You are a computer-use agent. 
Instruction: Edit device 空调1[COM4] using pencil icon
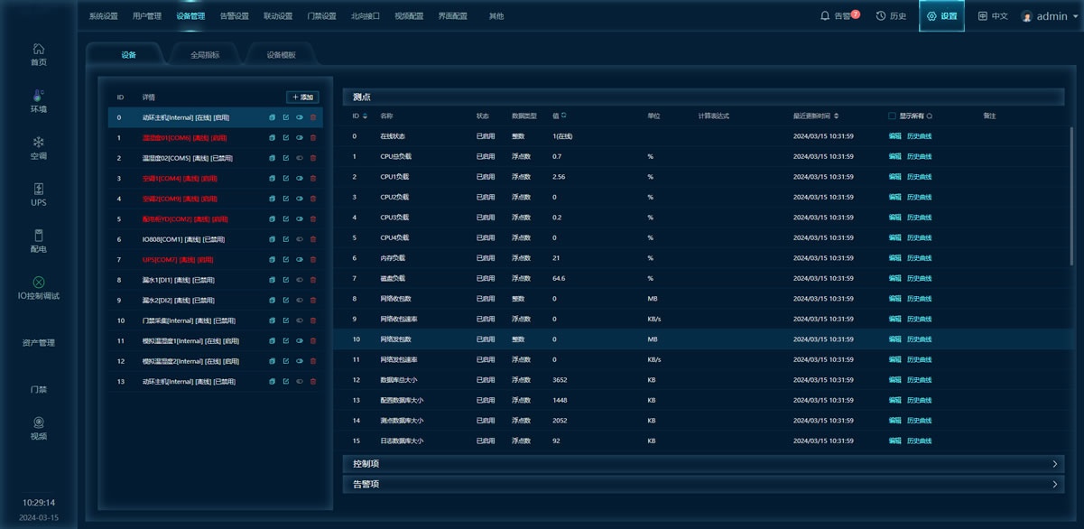coord(286,179)
